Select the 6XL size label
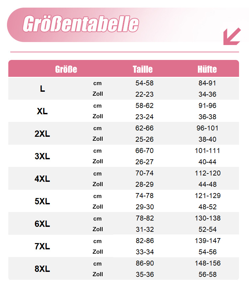This screenshot has height=303, width=249. (x=42, y=224)
